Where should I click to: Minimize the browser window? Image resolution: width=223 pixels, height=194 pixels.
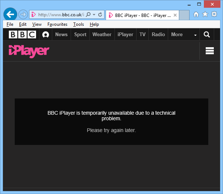pos(189,4)
